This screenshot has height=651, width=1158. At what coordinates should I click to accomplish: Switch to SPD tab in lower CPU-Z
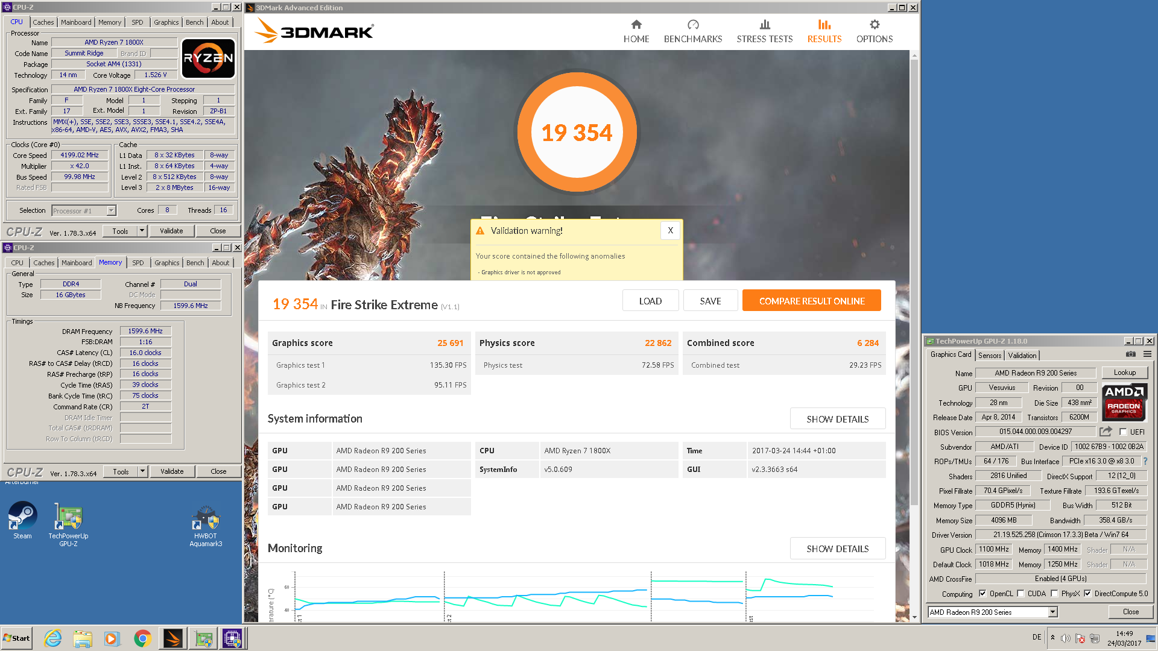138,263
